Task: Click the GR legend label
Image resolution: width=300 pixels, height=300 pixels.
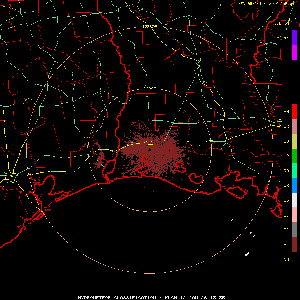Action: 286,126
